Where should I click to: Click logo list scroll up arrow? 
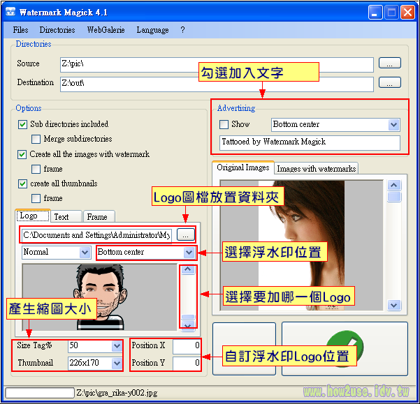[188, 269]
